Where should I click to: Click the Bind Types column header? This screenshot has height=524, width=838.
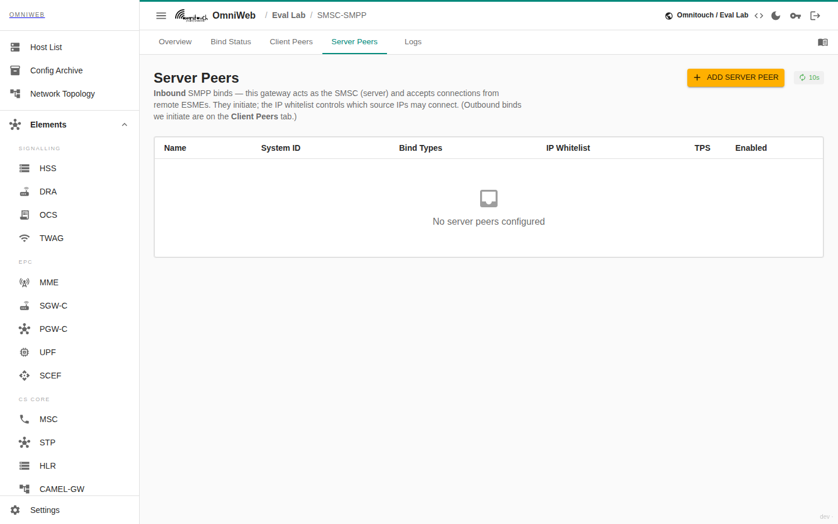[x=421, y=148]
